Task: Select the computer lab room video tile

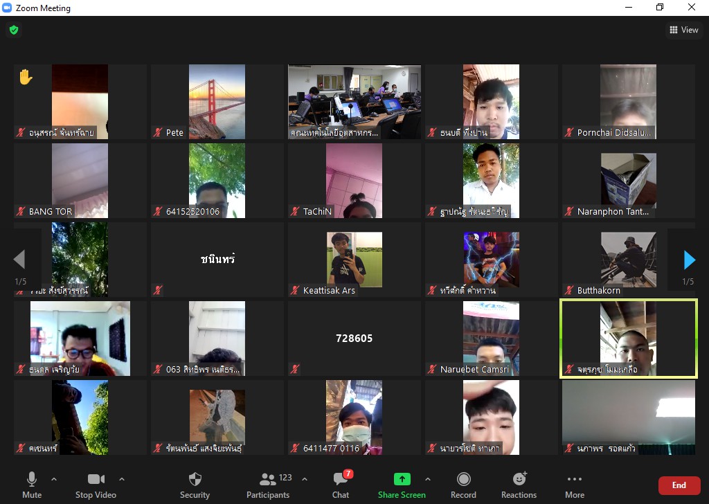Action: [354, 101]
